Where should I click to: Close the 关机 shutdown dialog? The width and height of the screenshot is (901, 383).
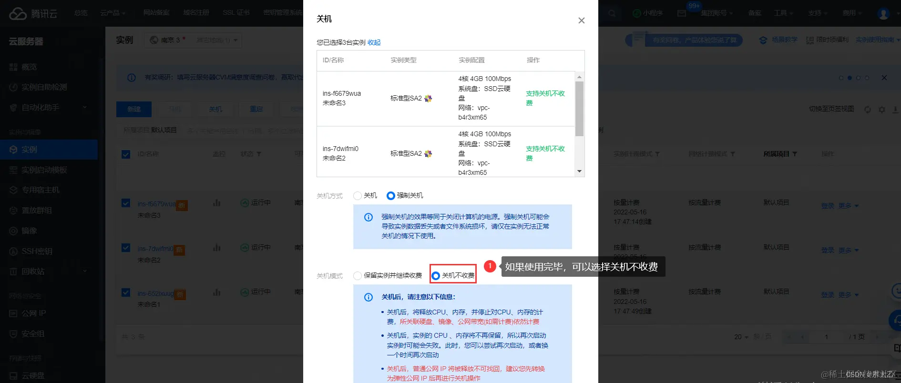[x=581, y=20]
